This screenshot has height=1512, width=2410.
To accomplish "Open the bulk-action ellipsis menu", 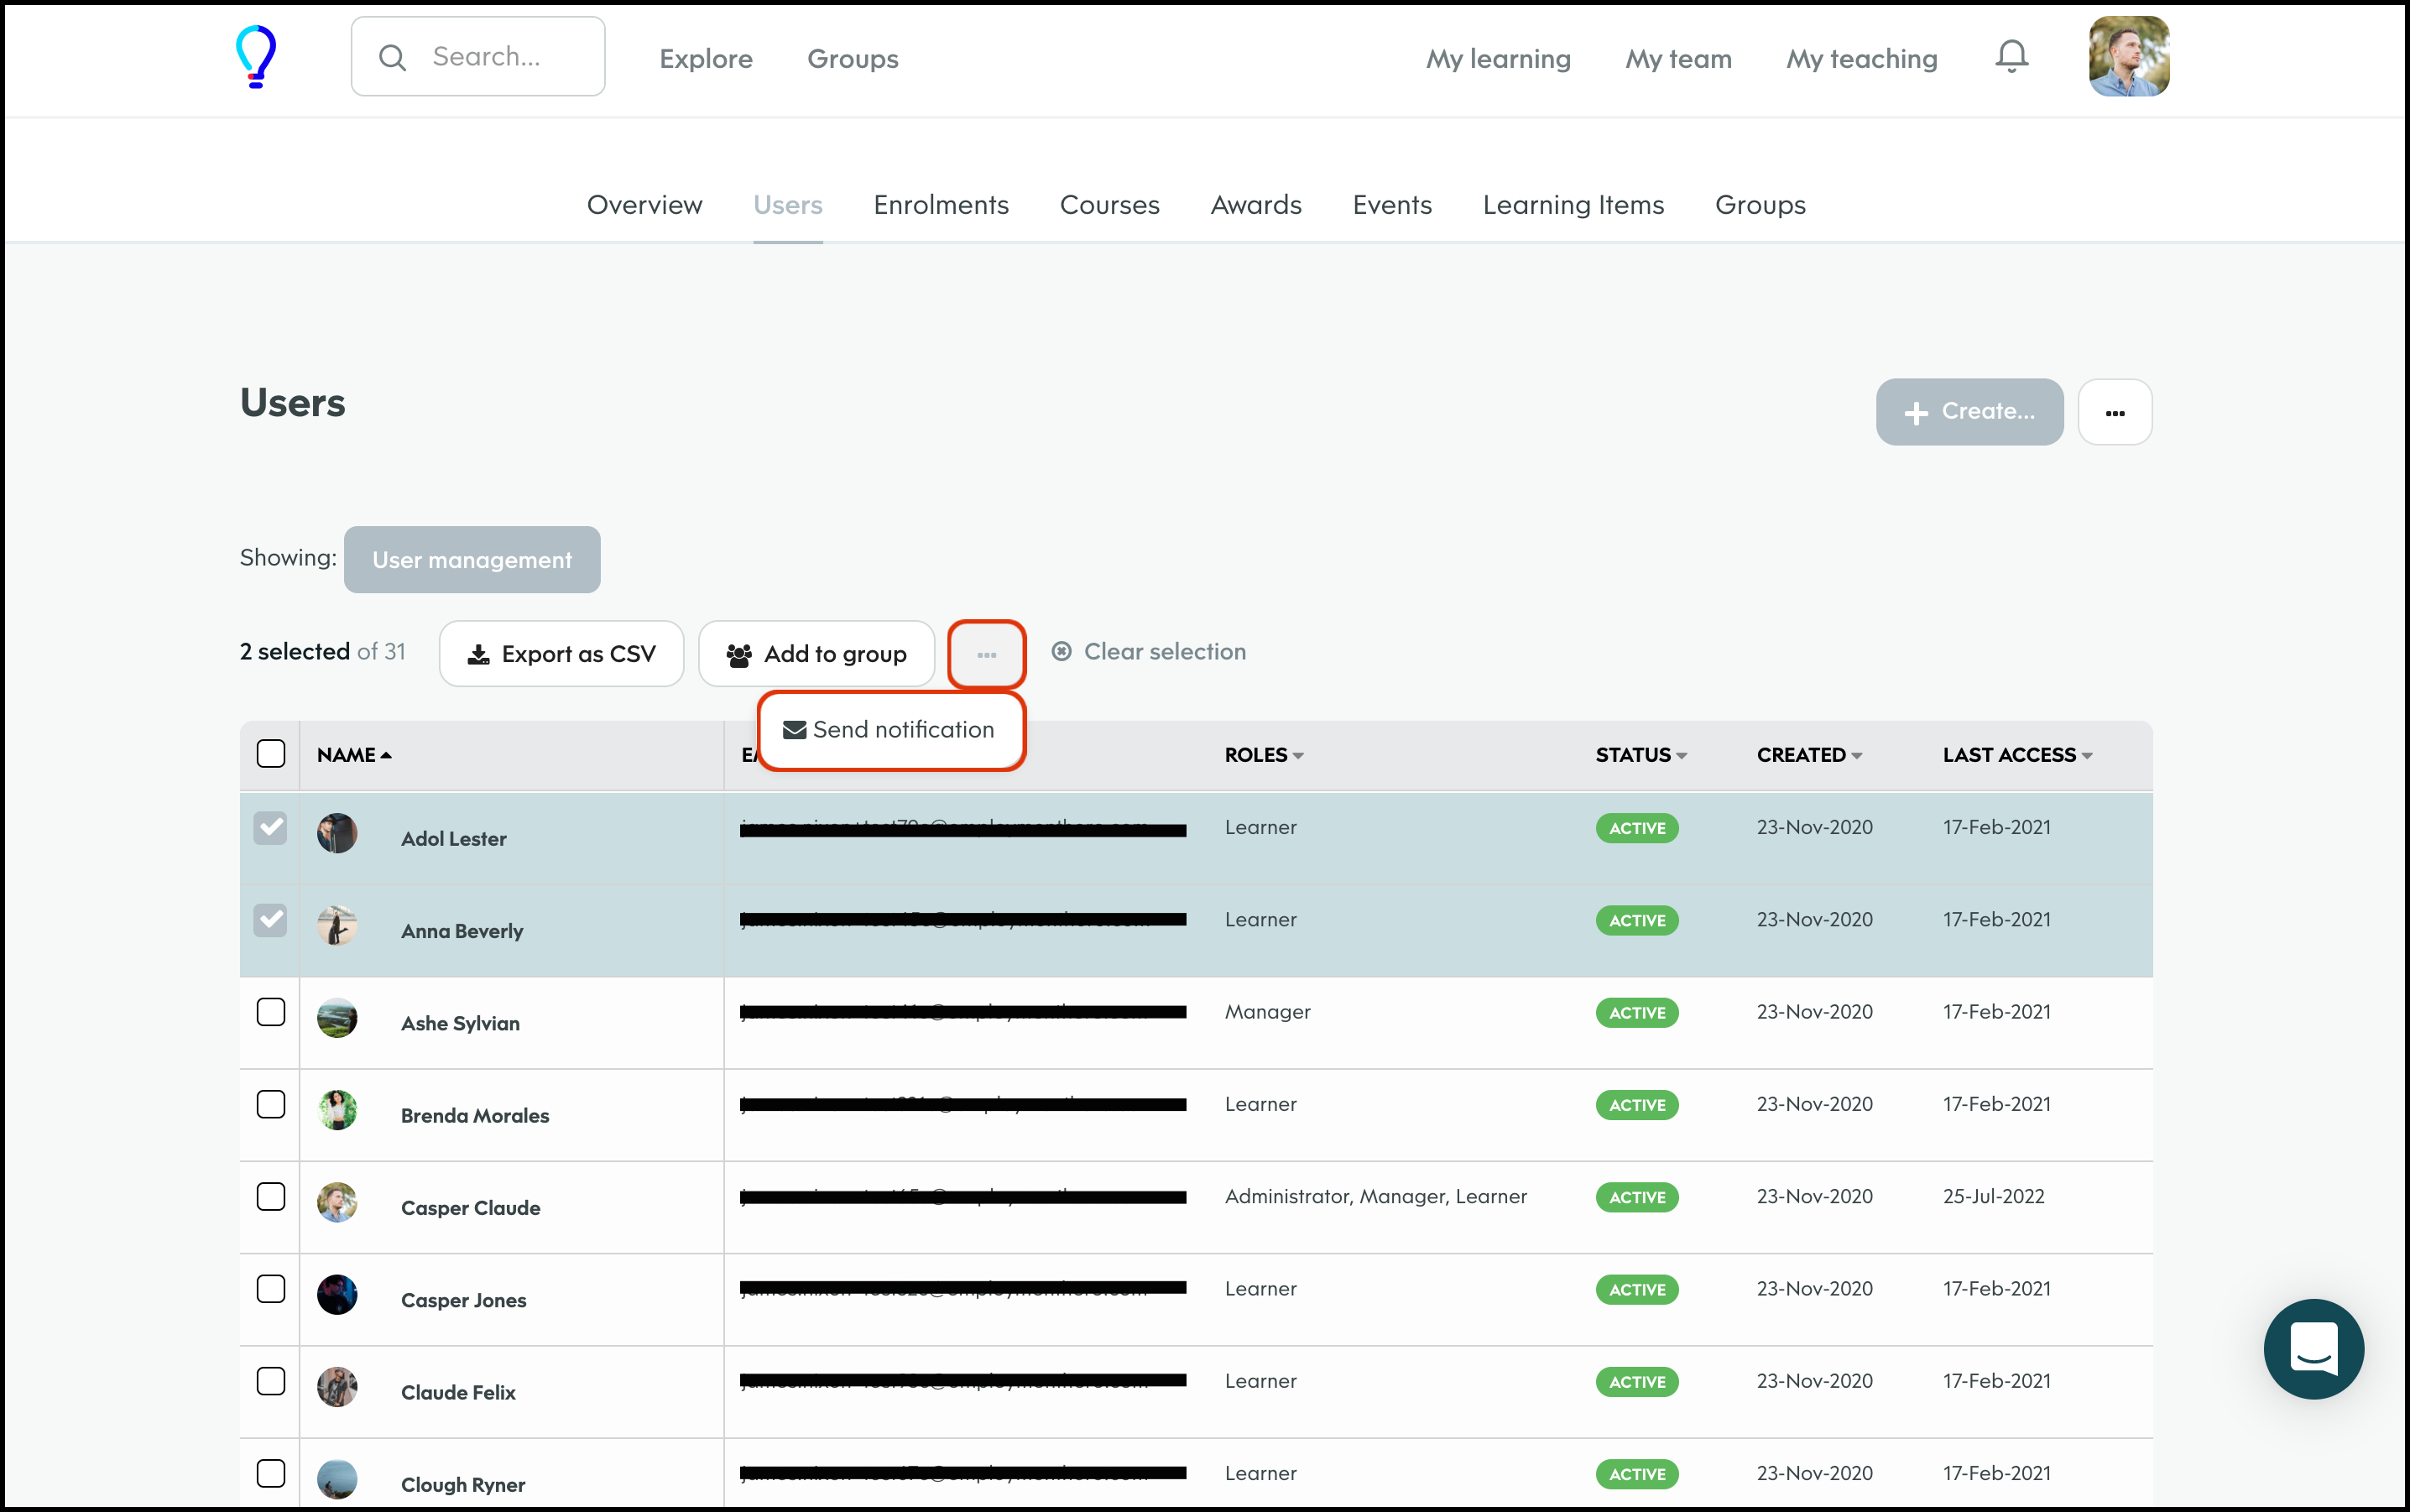I will point(987,654).
